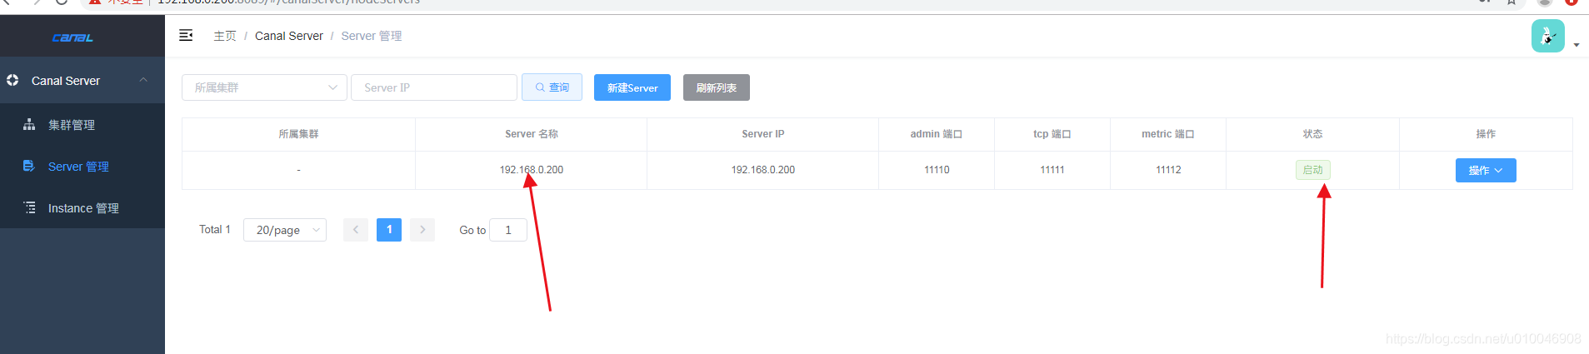Click the Server IP column header
The height and width of the screenshot is (354, 1589).
[x=763, y=134]
